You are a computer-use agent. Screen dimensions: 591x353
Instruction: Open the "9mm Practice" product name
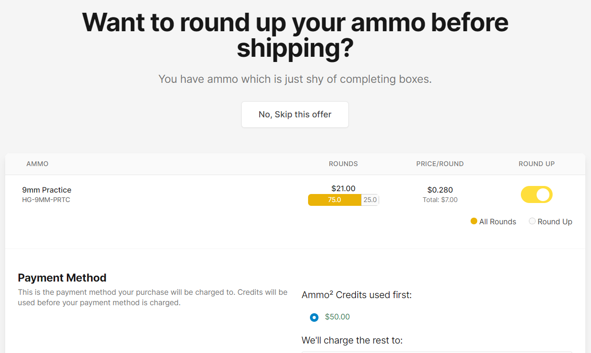tap(47, 190)
